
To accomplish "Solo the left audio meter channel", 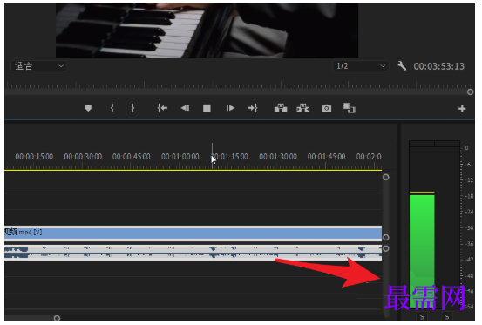I will [422, 316].
